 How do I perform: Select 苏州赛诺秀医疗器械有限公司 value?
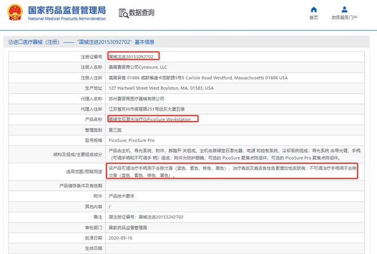(x=137, y=99)
